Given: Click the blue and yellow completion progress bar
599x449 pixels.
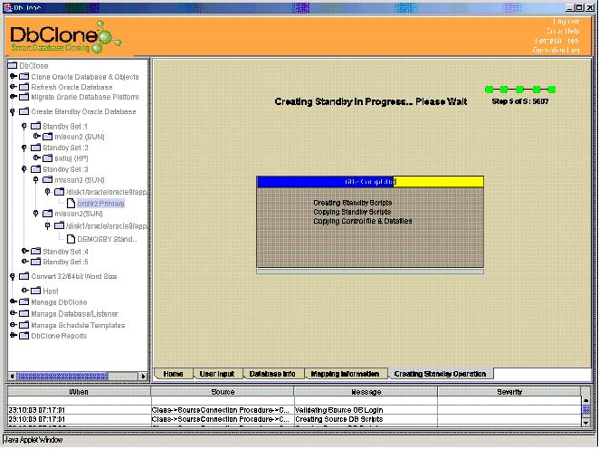Looking at the screenshot, I should [x=370, y=182].
